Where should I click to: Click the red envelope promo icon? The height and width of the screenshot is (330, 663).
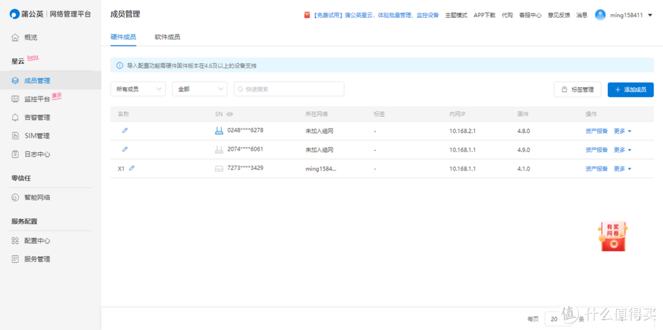(x=308, y=15)
